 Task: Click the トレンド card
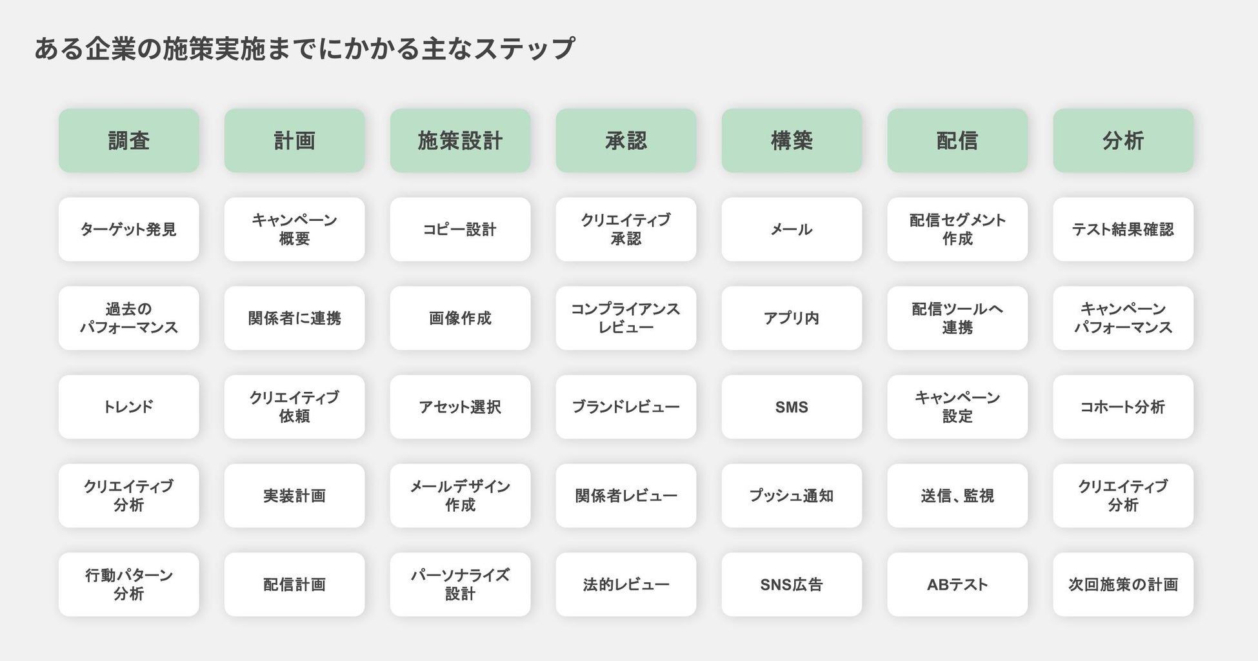(128, 407)
